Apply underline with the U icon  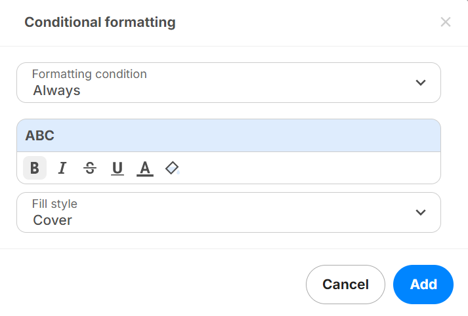tap(117, 168)
